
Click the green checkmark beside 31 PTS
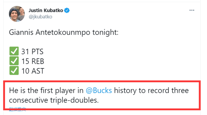coord(14,51)
